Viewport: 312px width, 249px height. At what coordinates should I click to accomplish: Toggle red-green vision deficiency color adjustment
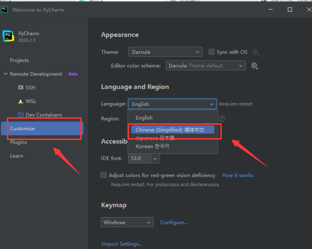(104, 175)
